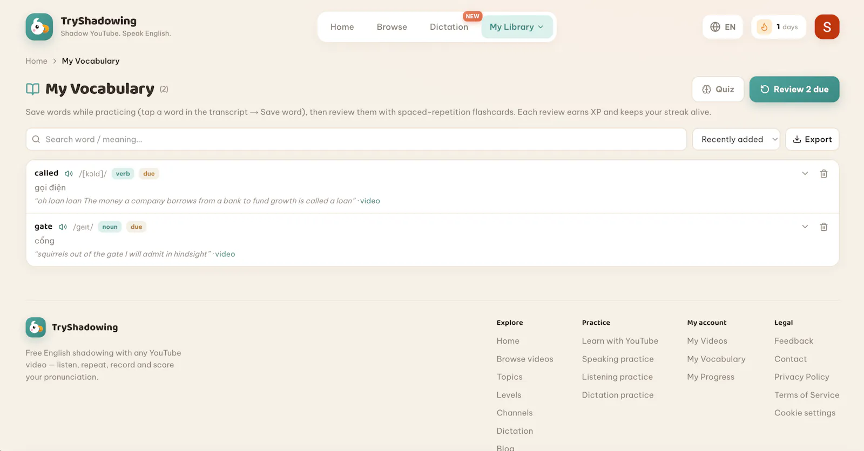Open Dictation in top navigation

tap(449, 27)
